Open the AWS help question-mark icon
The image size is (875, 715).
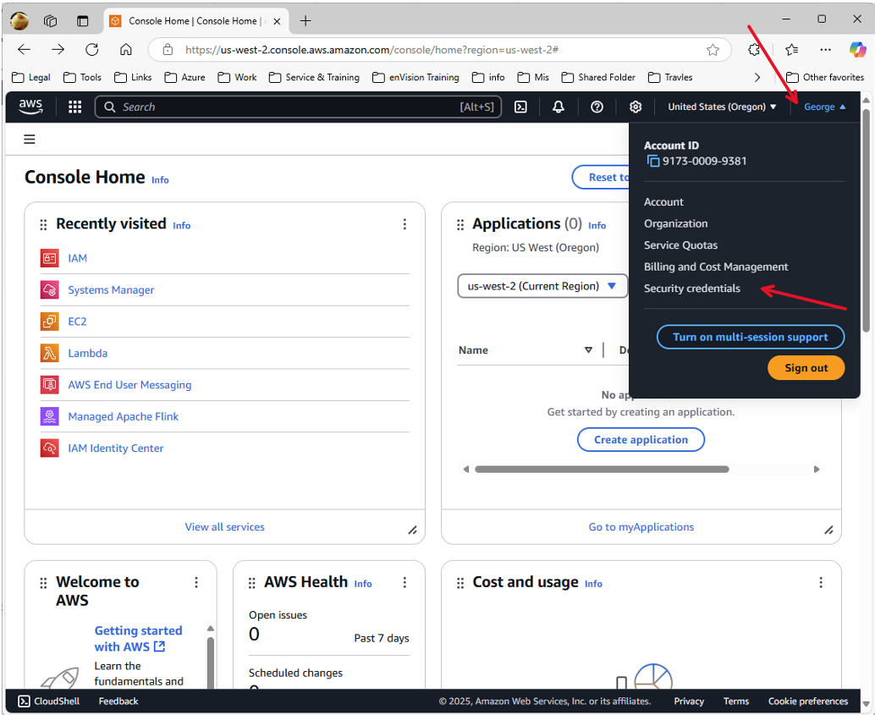(597, 107)
